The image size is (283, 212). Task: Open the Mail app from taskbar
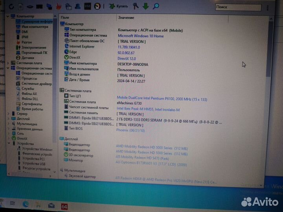click(51, 205)
